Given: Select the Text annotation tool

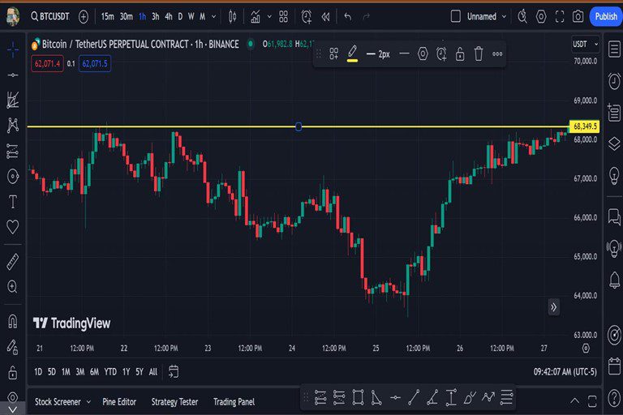Looking at the screenshot, I should click(x=13, y=202).
